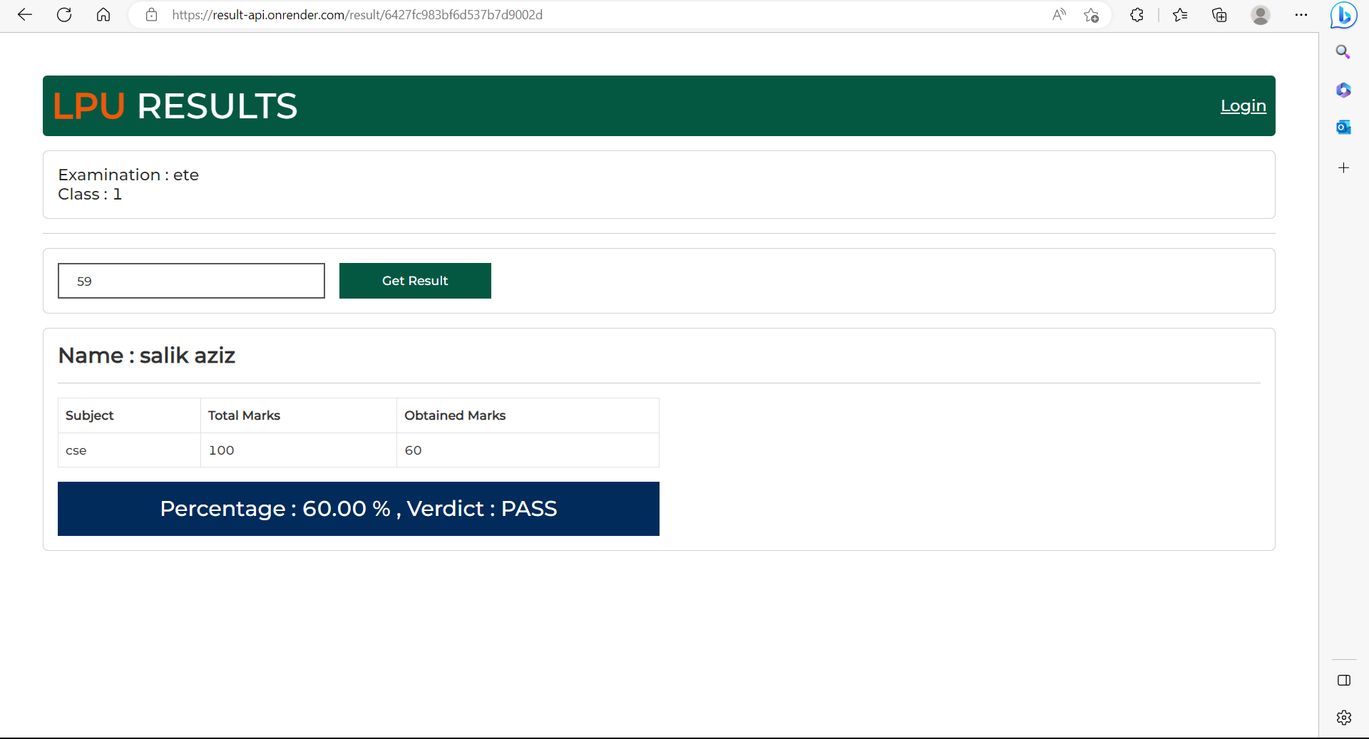1369x739 pixels.
Task: Open the Microsoft 365 sidebar app
Action: pyautogui.click(x=1344, y=90)
